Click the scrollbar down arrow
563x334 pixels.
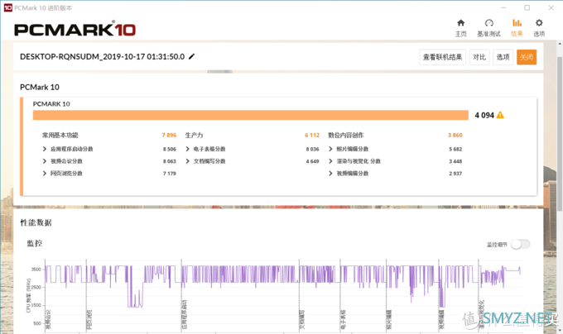tap(560, 331)
